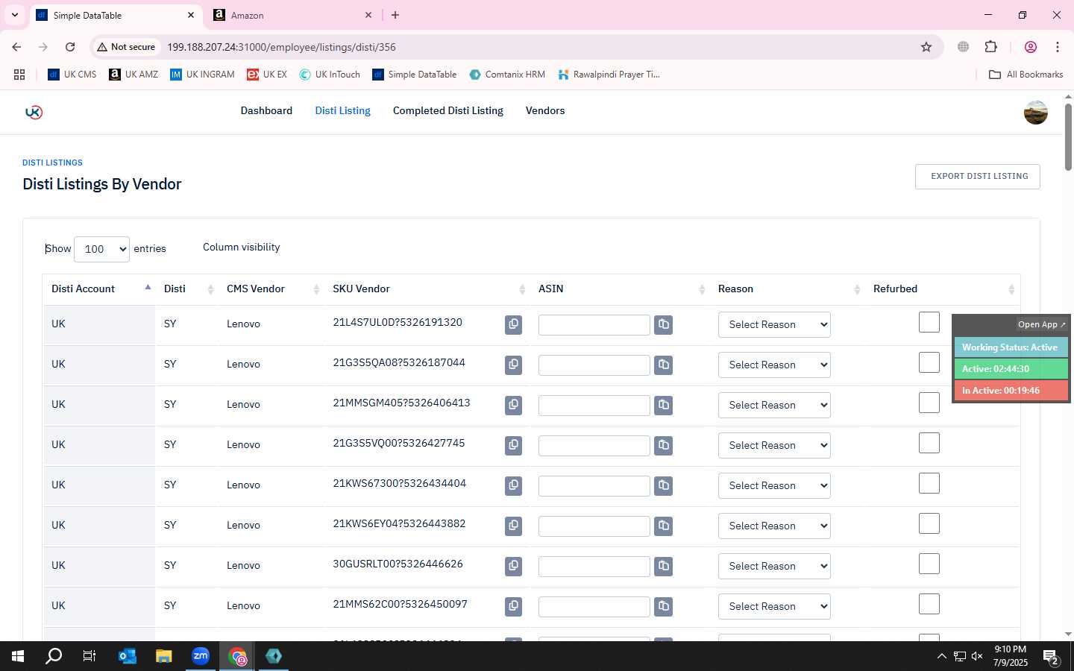Open Select Reason dropdown for 21G3S5QA08?5326187044
1074x671 pixels.
[x=774, y=365]
